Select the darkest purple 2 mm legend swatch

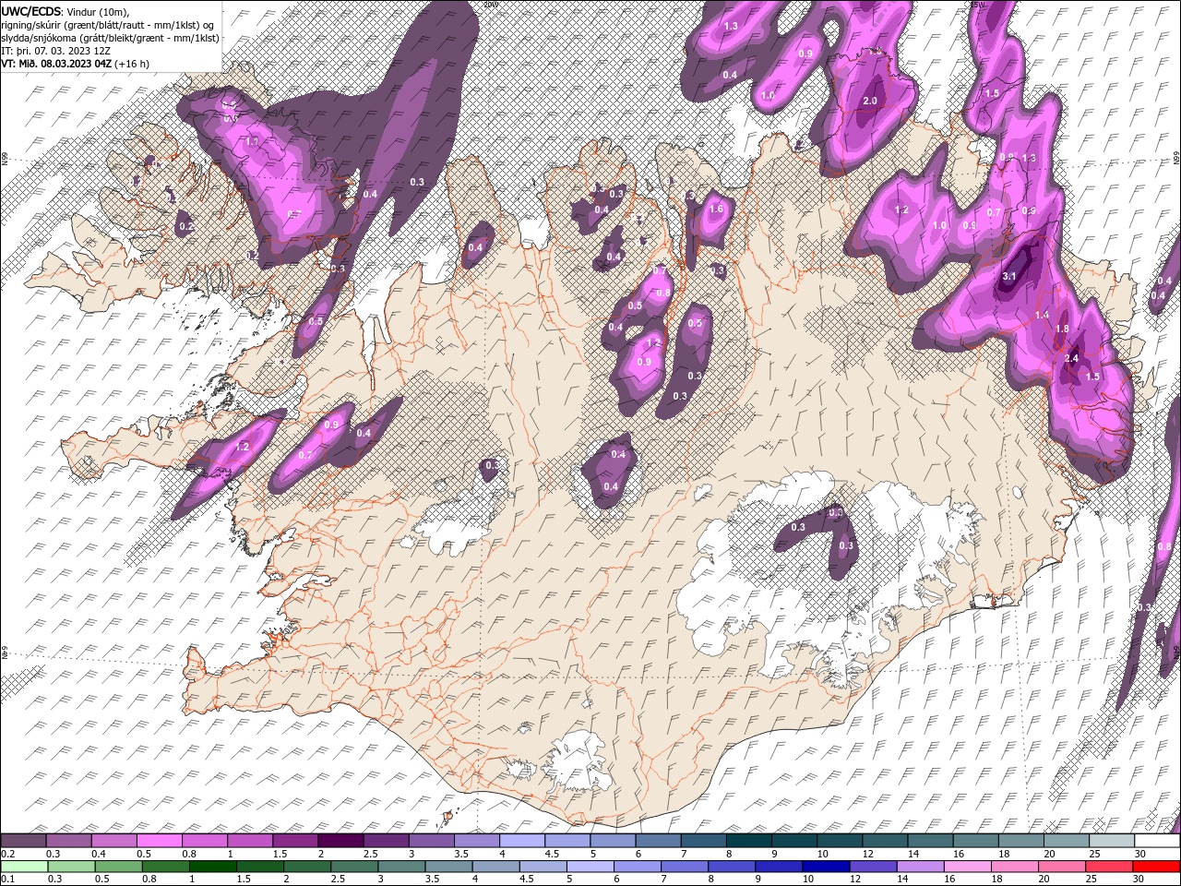click(340, 840)
